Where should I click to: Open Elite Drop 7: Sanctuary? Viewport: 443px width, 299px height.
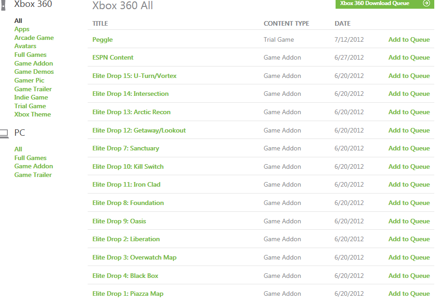point(126,148)
